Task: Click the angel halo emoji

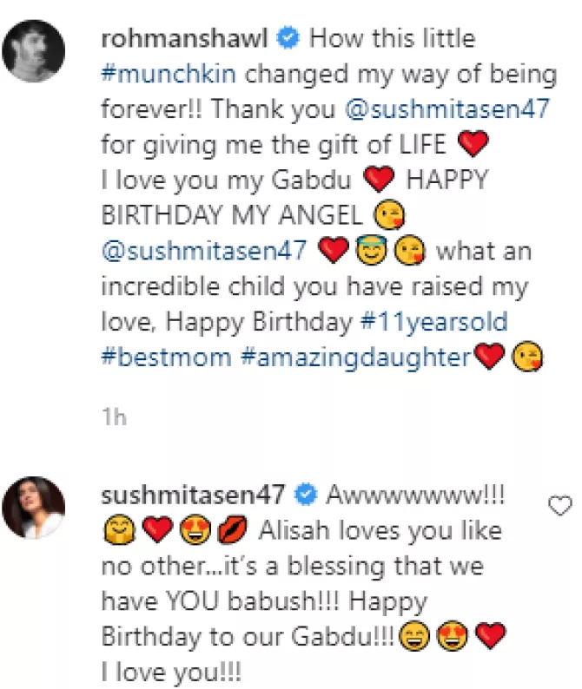Action: point(371,252)
